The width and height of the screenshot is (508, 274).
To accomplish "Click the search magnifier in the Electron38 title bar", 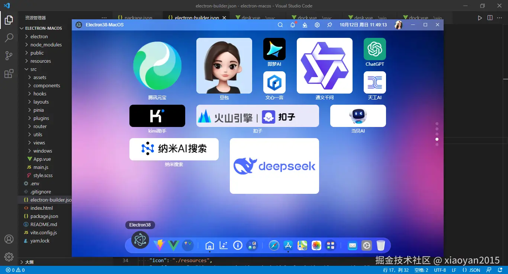I will click(280, 25).
